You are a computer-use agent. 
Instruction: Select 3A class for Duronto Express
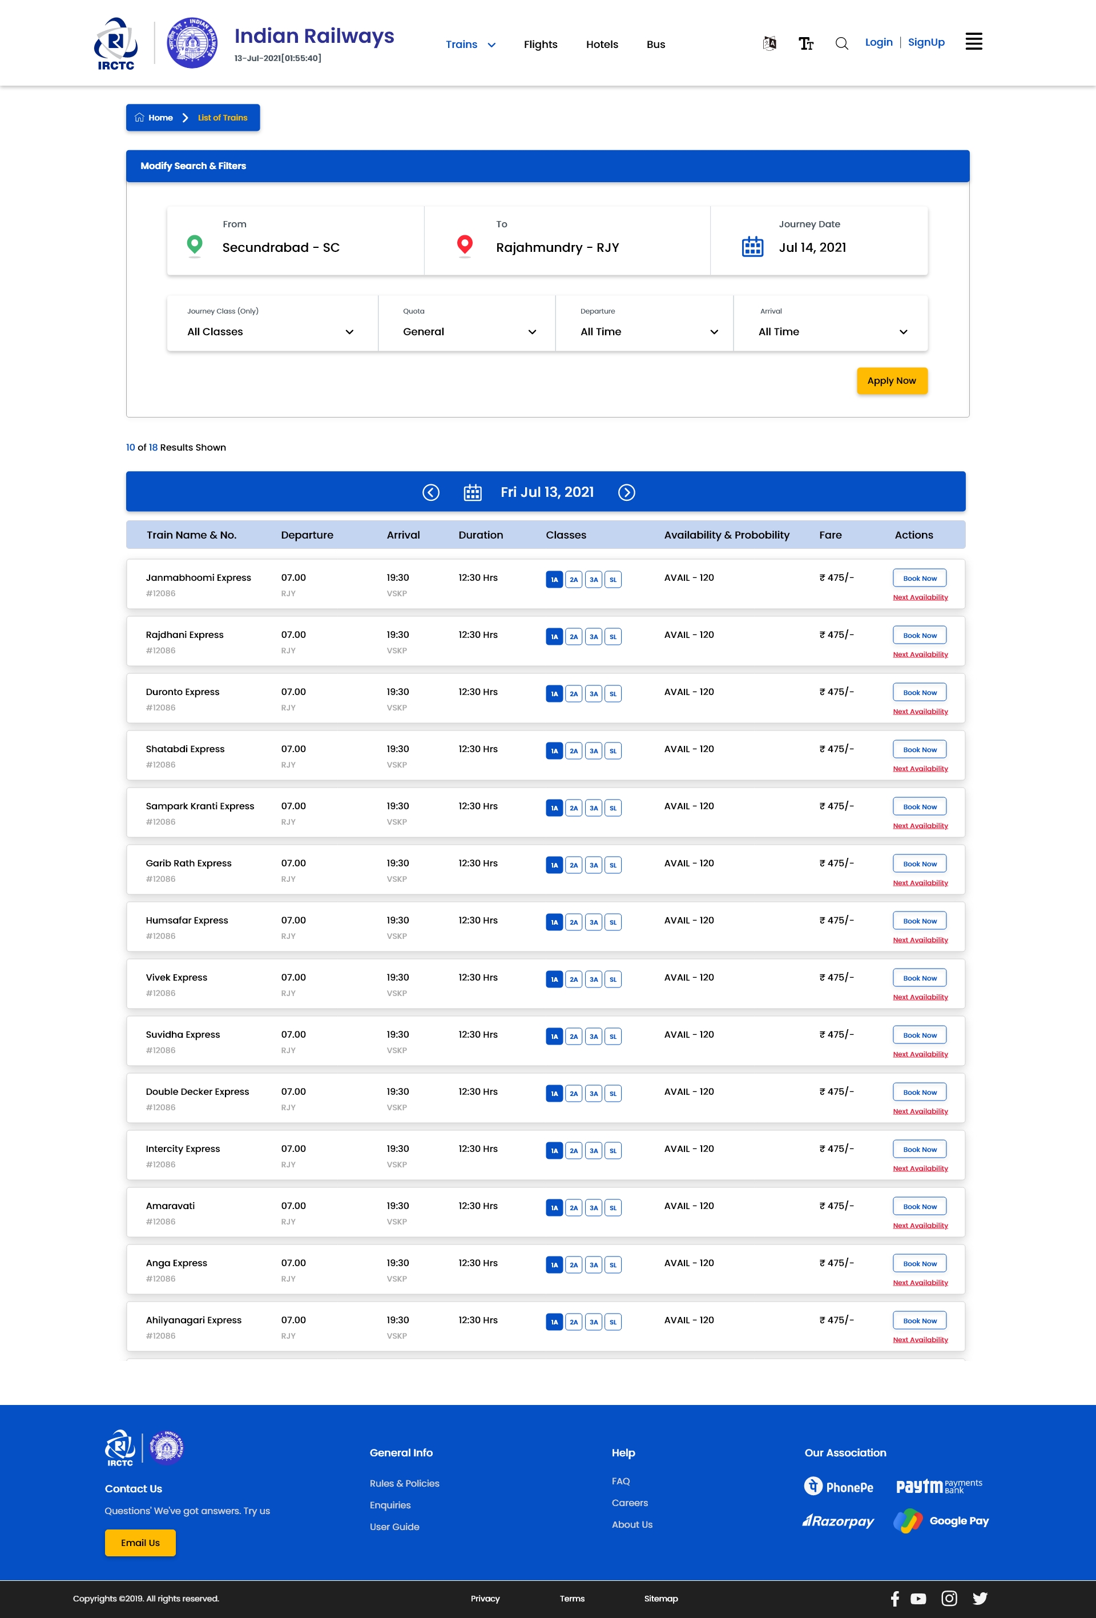[594, 693]
